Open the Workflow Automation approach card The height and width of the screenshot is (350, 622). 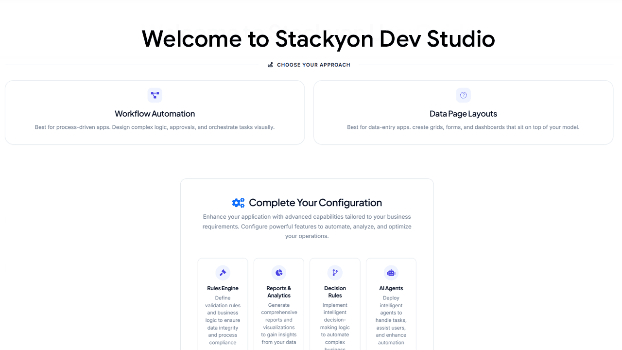coord(155,112)
